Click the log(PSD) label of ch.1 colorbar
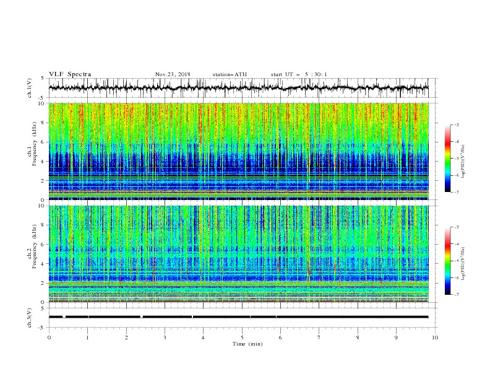The height and width of the screenshot is (379, 490). [x=463, y=162]
